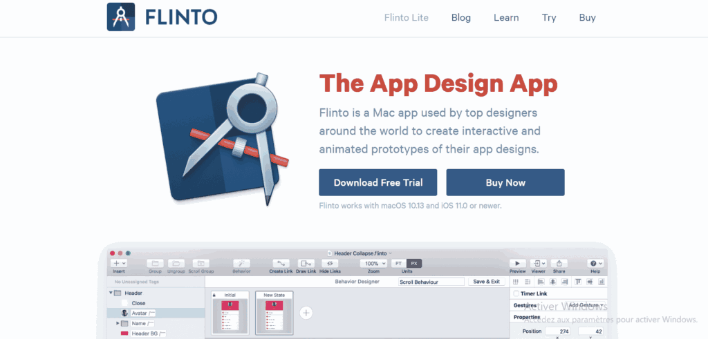Switch units to PT

[x=399, y=263]
